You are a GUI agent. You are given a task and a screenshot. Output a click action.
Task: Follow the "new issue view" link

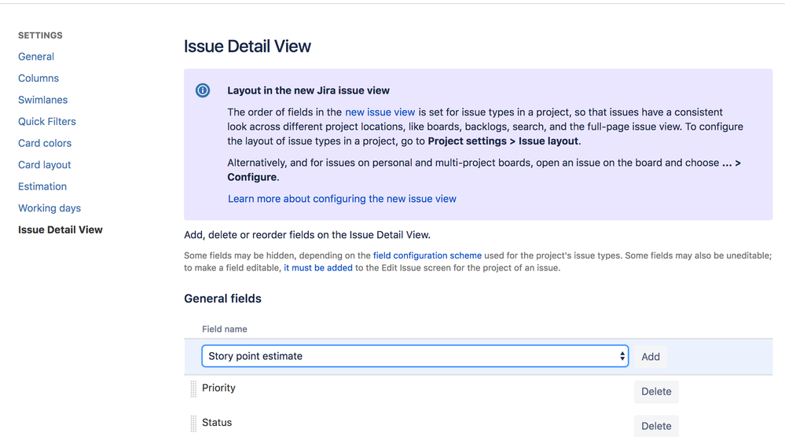(380, 112)
